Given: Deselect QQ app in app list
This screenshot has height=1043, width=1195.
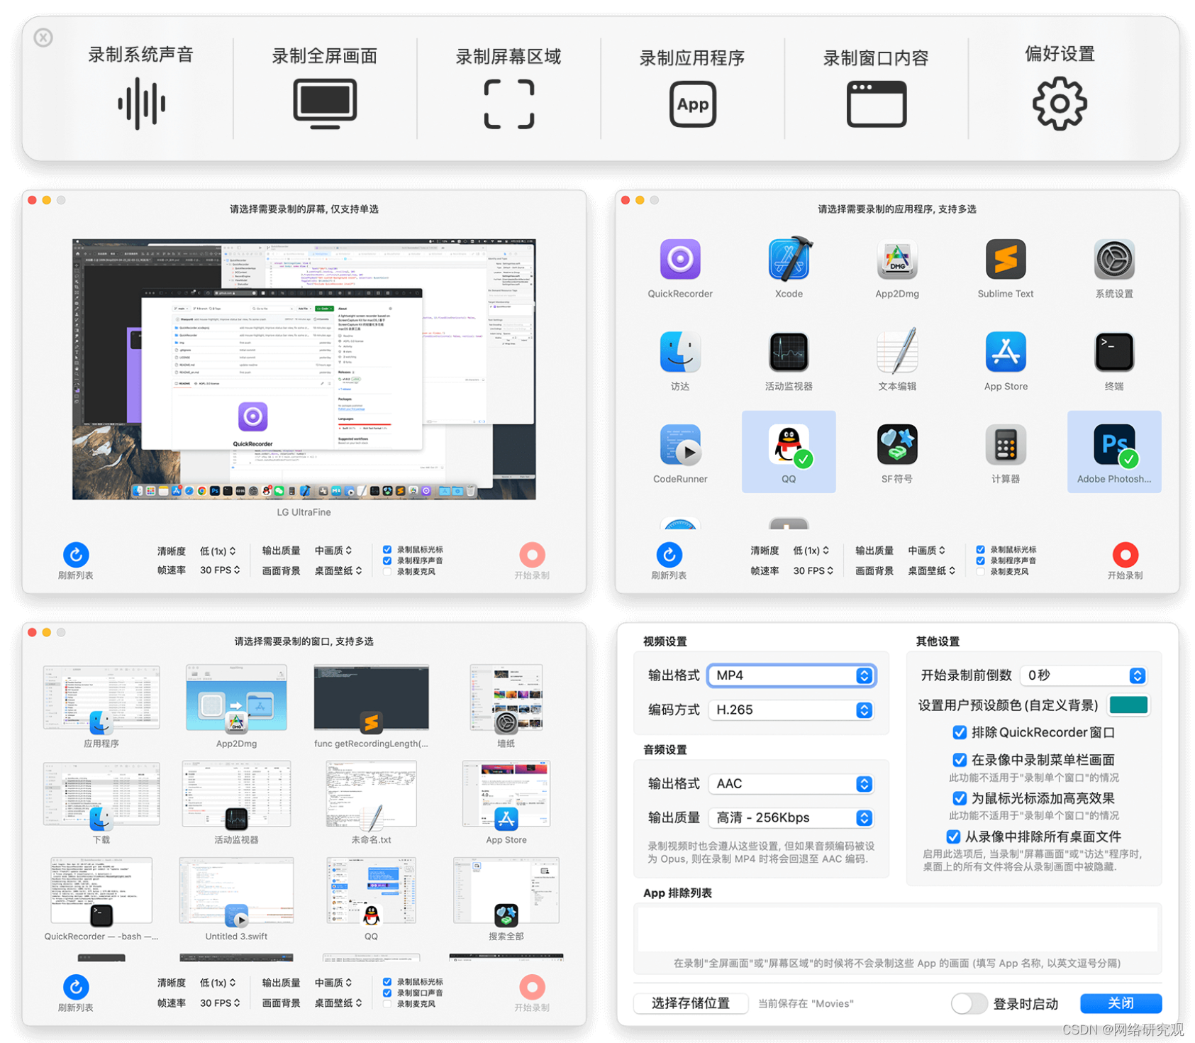Looking at the screenshot, I should (789, 452).
